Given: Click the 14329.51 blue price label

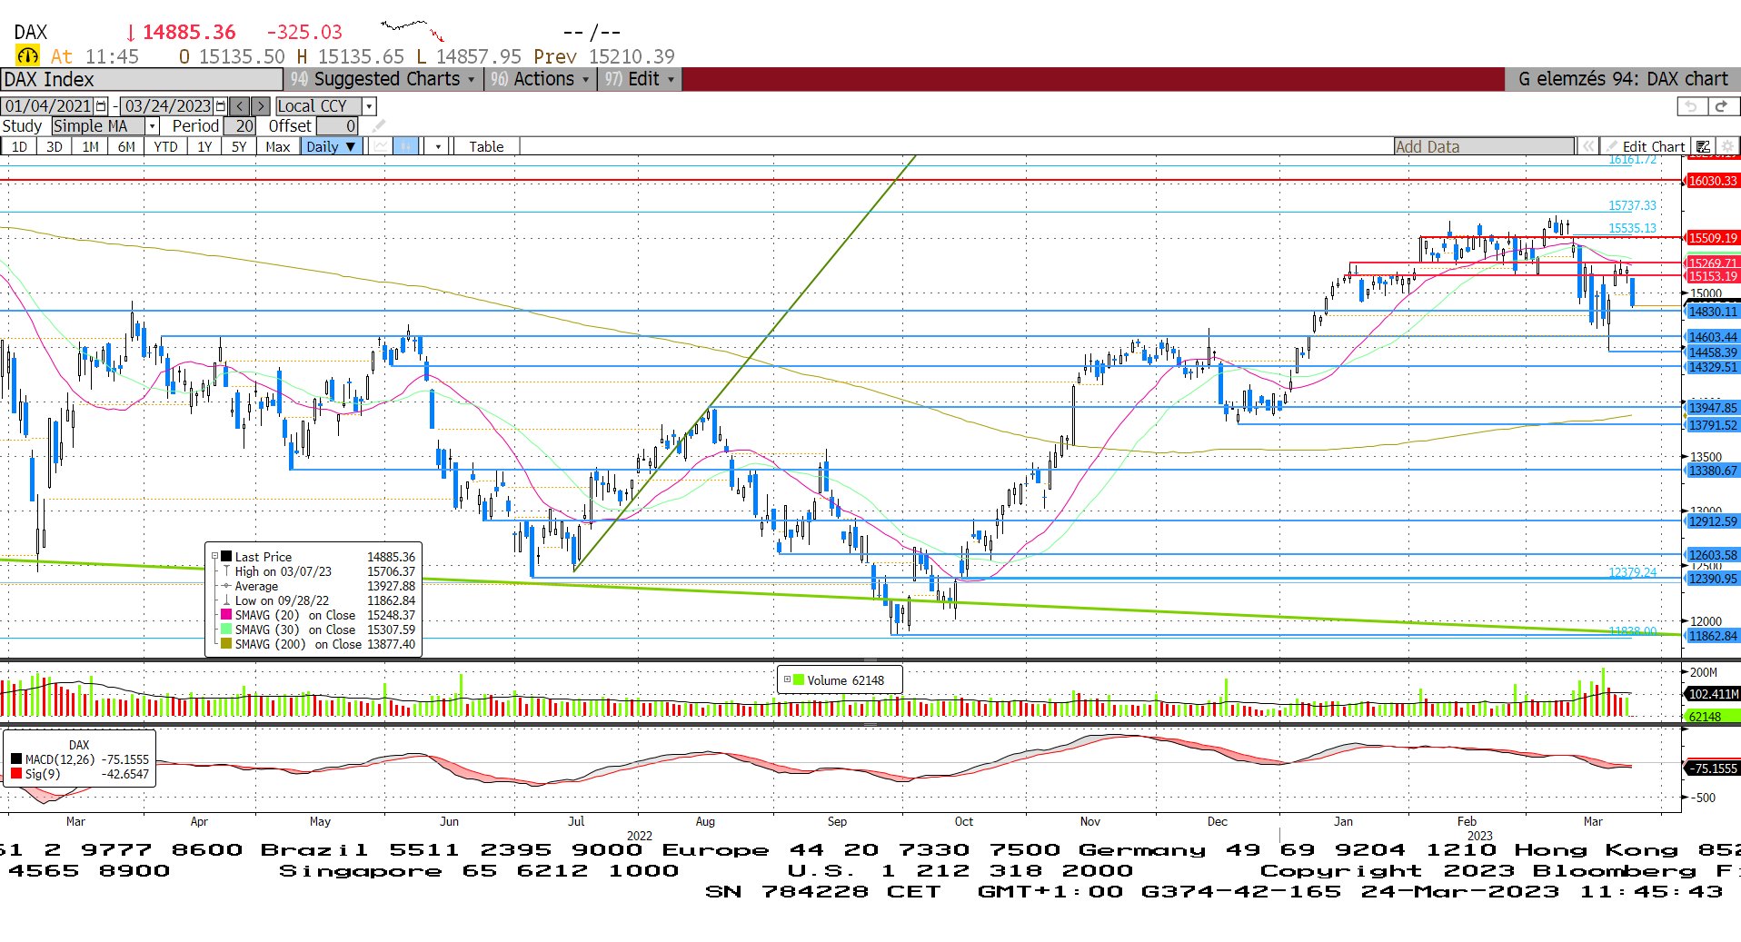Looking at the screenshot, I should [x=1713, y=367].
